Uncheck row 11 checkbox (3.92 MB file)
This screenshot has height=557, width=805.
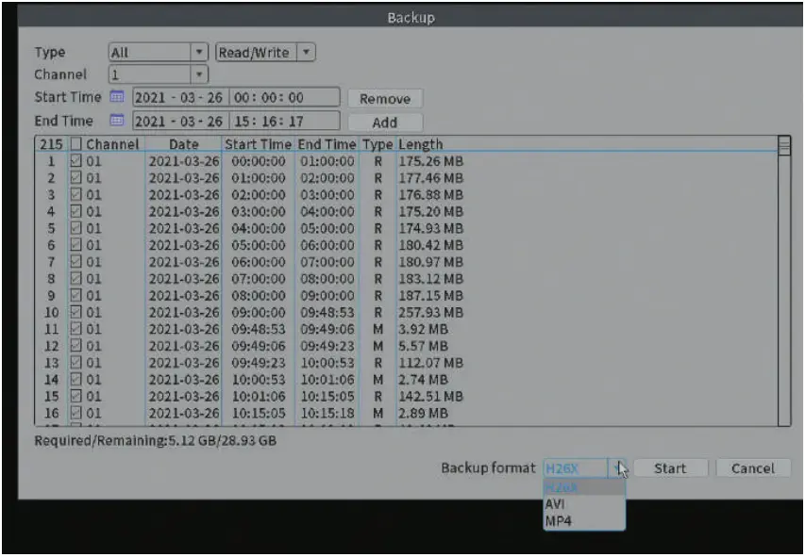click(x=76, y=329)
